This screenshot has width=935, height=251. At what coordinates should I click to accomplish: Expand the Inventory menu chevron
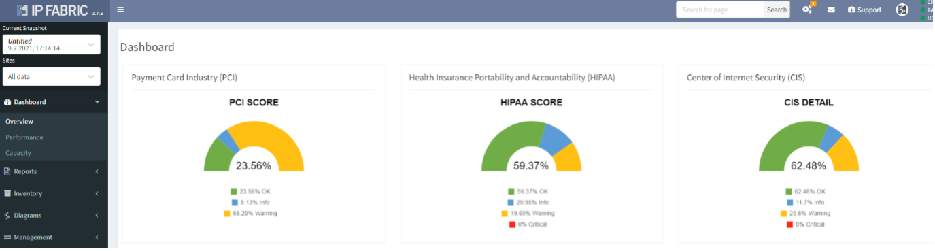coord(97,193)
